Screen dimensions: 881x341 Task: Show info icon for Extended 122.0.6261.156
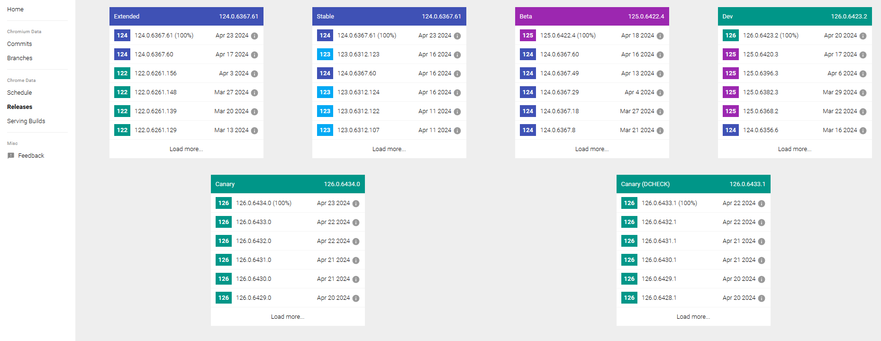pyautogui.click(x=254, y=74)
